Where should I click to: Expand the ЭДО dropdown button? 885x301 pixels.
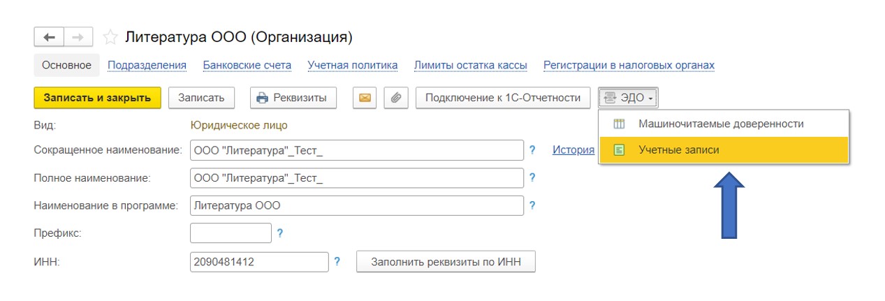[628, 98]
